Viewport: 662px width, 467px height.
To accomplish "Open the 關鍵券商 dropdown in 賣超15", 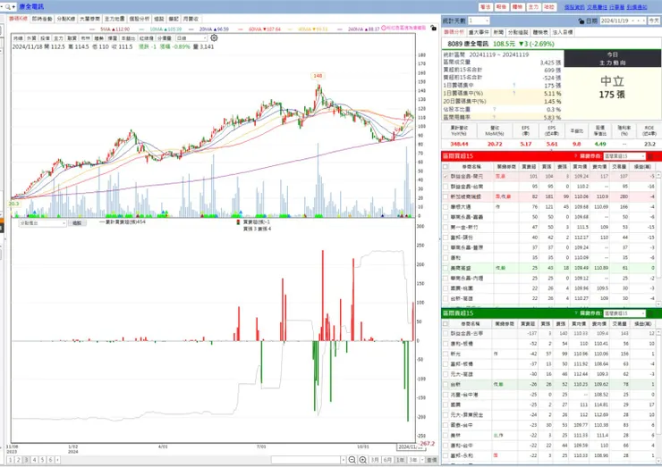I will [643, 313].
